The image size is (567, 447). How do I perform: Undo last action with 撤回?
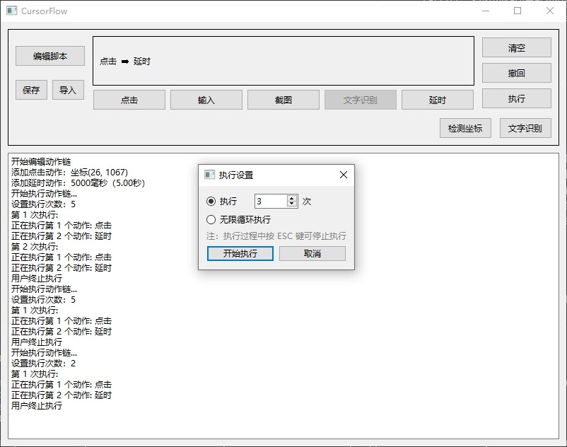coord(516,73)
